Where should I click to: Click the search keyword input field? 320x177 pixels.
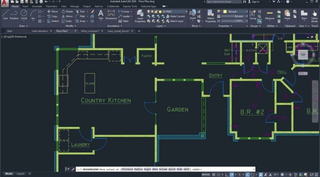223,2
